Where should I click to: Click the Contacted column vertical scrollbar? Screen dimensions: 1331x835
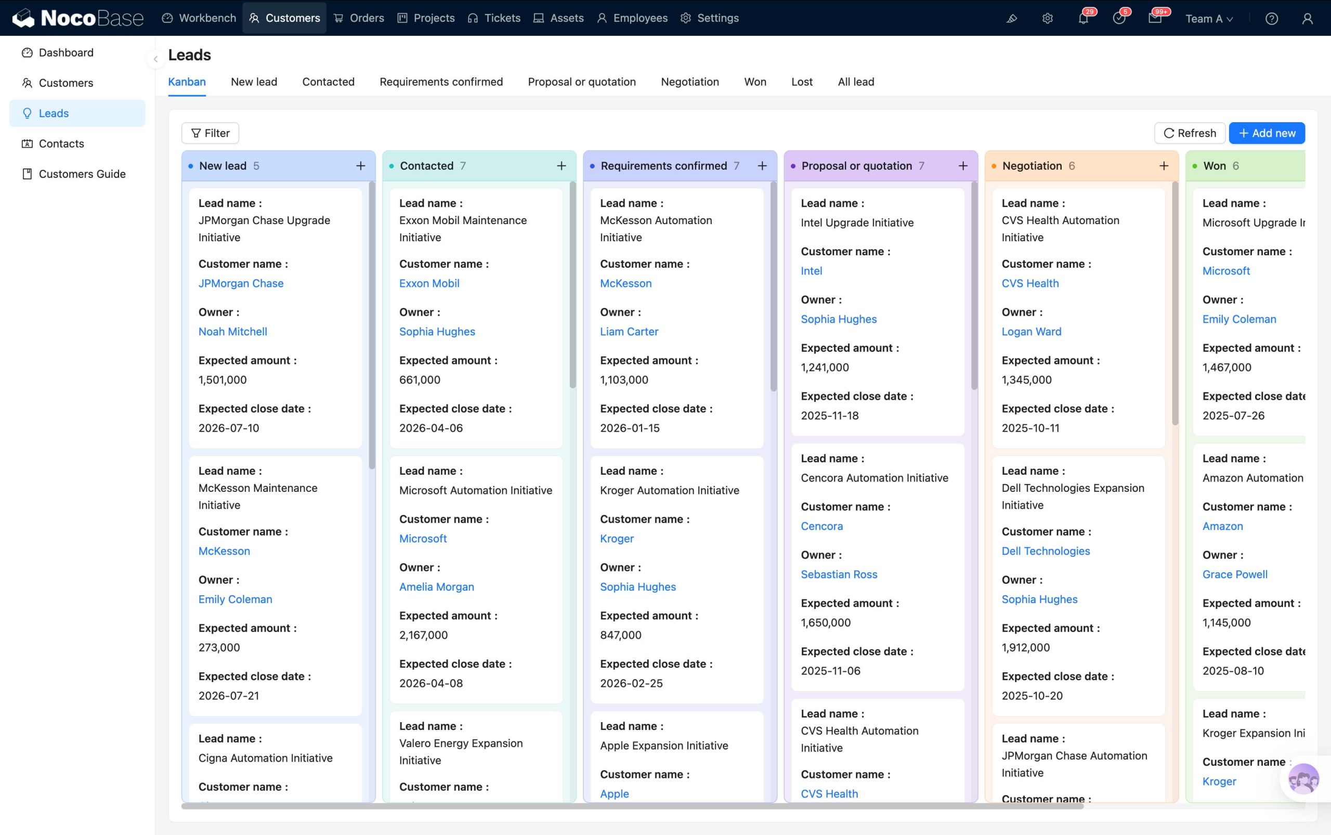click(573, 285)
